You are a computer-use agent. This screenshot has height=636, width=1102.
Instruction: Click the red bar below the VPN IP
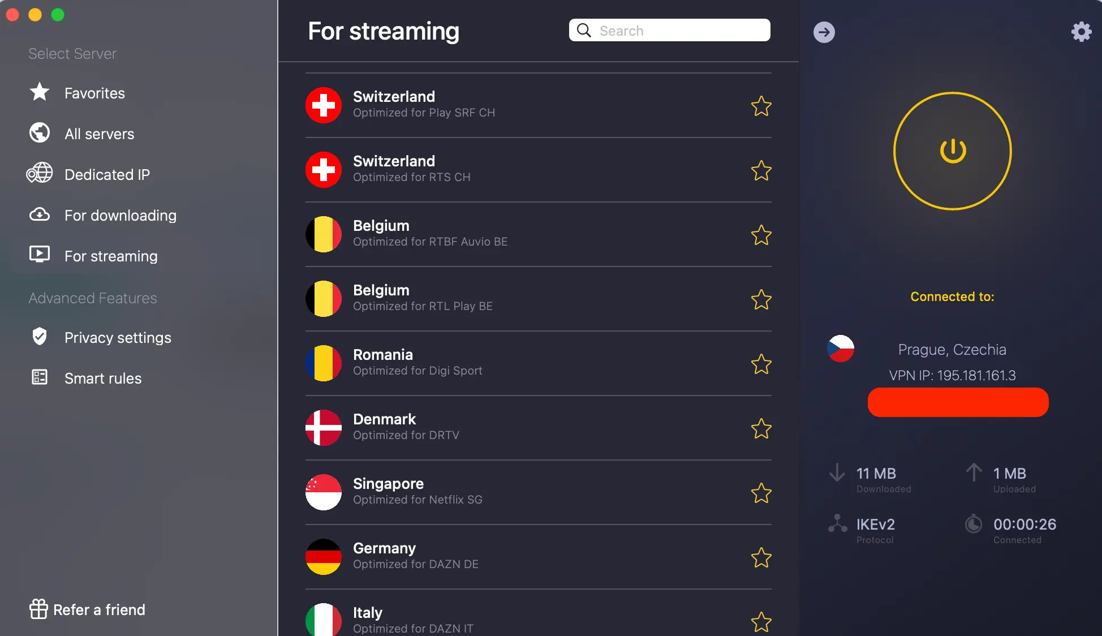[x=958, y=402]
